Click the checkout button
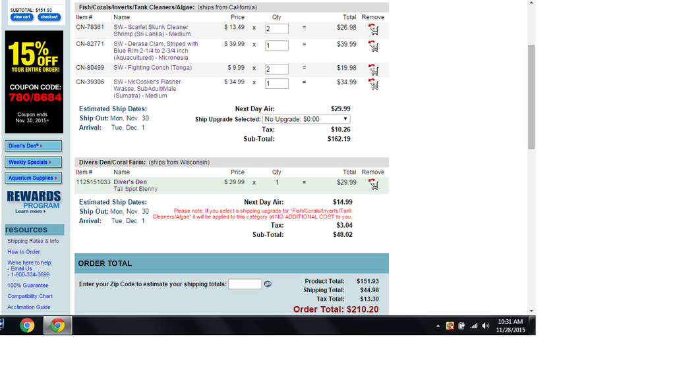The width and height of the screenshot is (675, 379). 49,17
